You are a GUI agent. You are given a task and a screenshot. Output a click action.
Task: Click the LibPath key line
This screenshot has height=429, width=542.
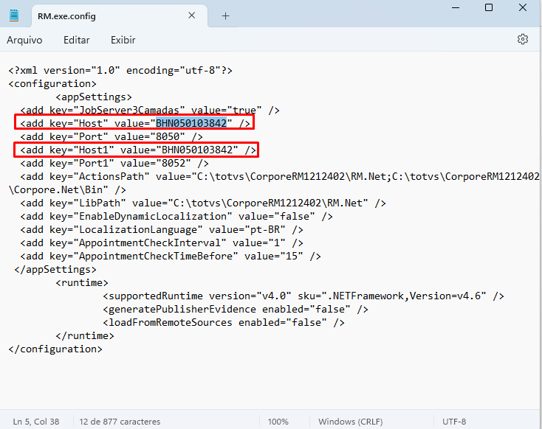click(x=203, y=203)
